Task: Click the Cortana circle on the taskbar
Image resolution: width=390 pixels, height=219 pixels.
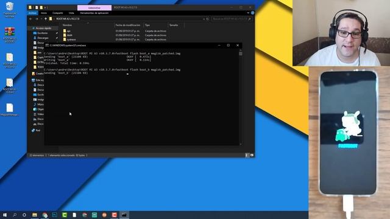Action: pos(24,215)
